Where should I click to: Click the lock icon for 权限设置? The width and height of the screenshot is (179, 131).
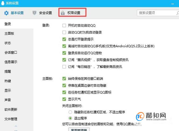click(x=63, y=13)
